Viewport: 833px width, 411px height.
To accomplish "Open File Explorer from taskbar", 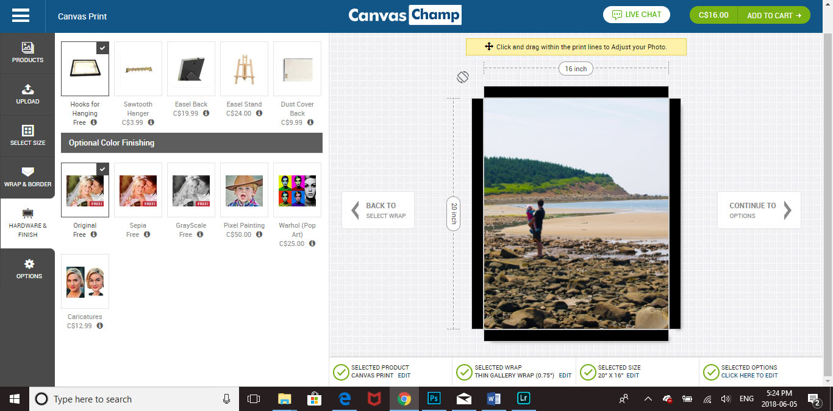I will pos(284,399).
